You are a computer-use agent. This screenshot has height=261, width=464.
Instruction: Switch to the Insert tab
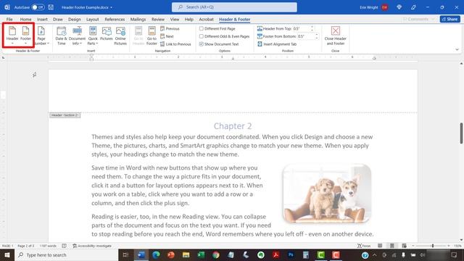(42, 20)
